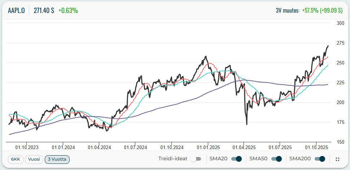Click the 271.40 $ current price
Viewport: 350px width, 170px height.
[x=44, y=10]
